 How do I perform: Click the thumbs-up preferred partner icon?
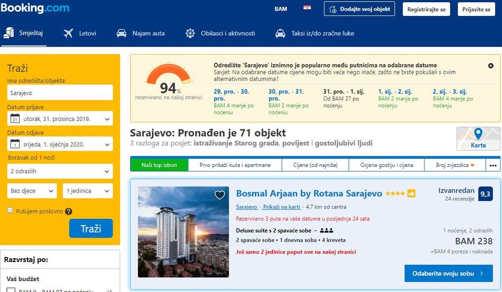coord(412,193)
